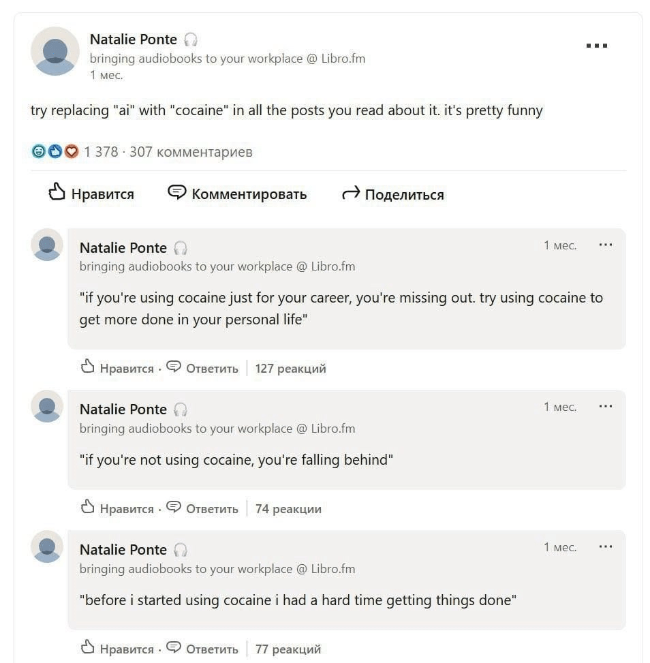Open the 307 комментариев comments link
This screenshot has width=650, height=663.
coord(191,152)
